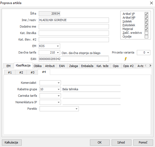Select classification sub-tab #3
This screenshot has height=147, width=155.
[33, 72]
